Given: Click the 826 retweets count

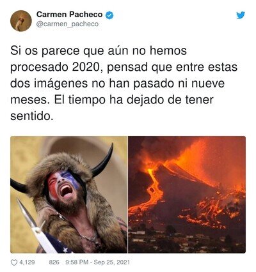Looking at the screenshot, I should click(x=54, y=262).
